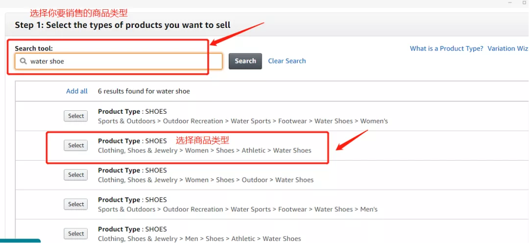
Task: Click the Women Athletic Water Shoes path text
Action: (x=204, y=150)
